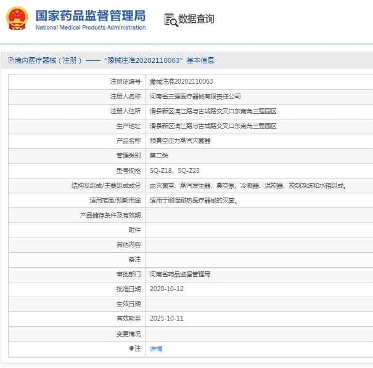
Task: Click the 其他内容 label
Action: 128,245
